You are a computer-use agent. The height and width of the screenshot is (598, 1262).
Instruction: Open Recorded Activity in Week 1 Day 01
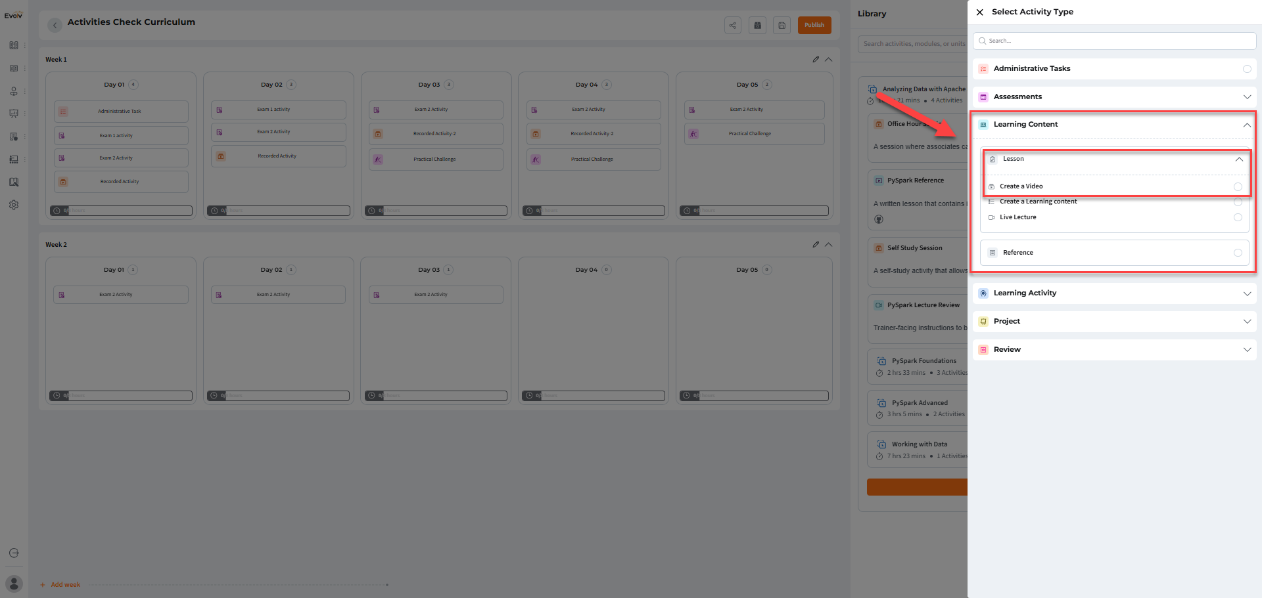coord(121,182)
